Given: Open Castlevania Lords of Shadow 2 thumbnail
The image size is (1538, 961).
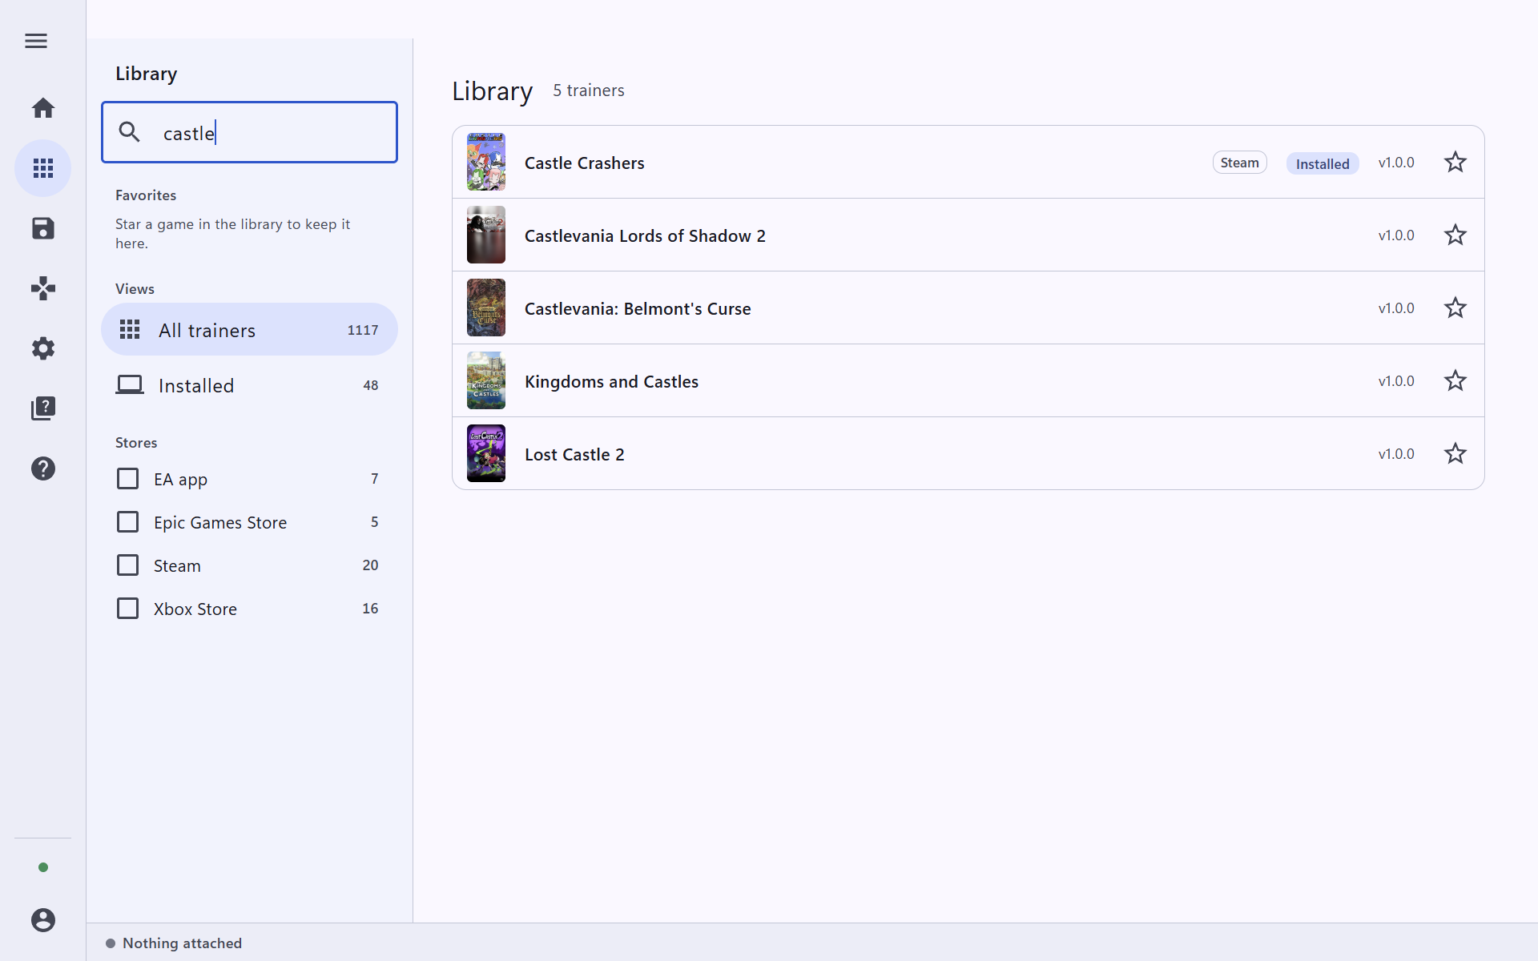Looking at the screenshot, I should click(486, 235).
